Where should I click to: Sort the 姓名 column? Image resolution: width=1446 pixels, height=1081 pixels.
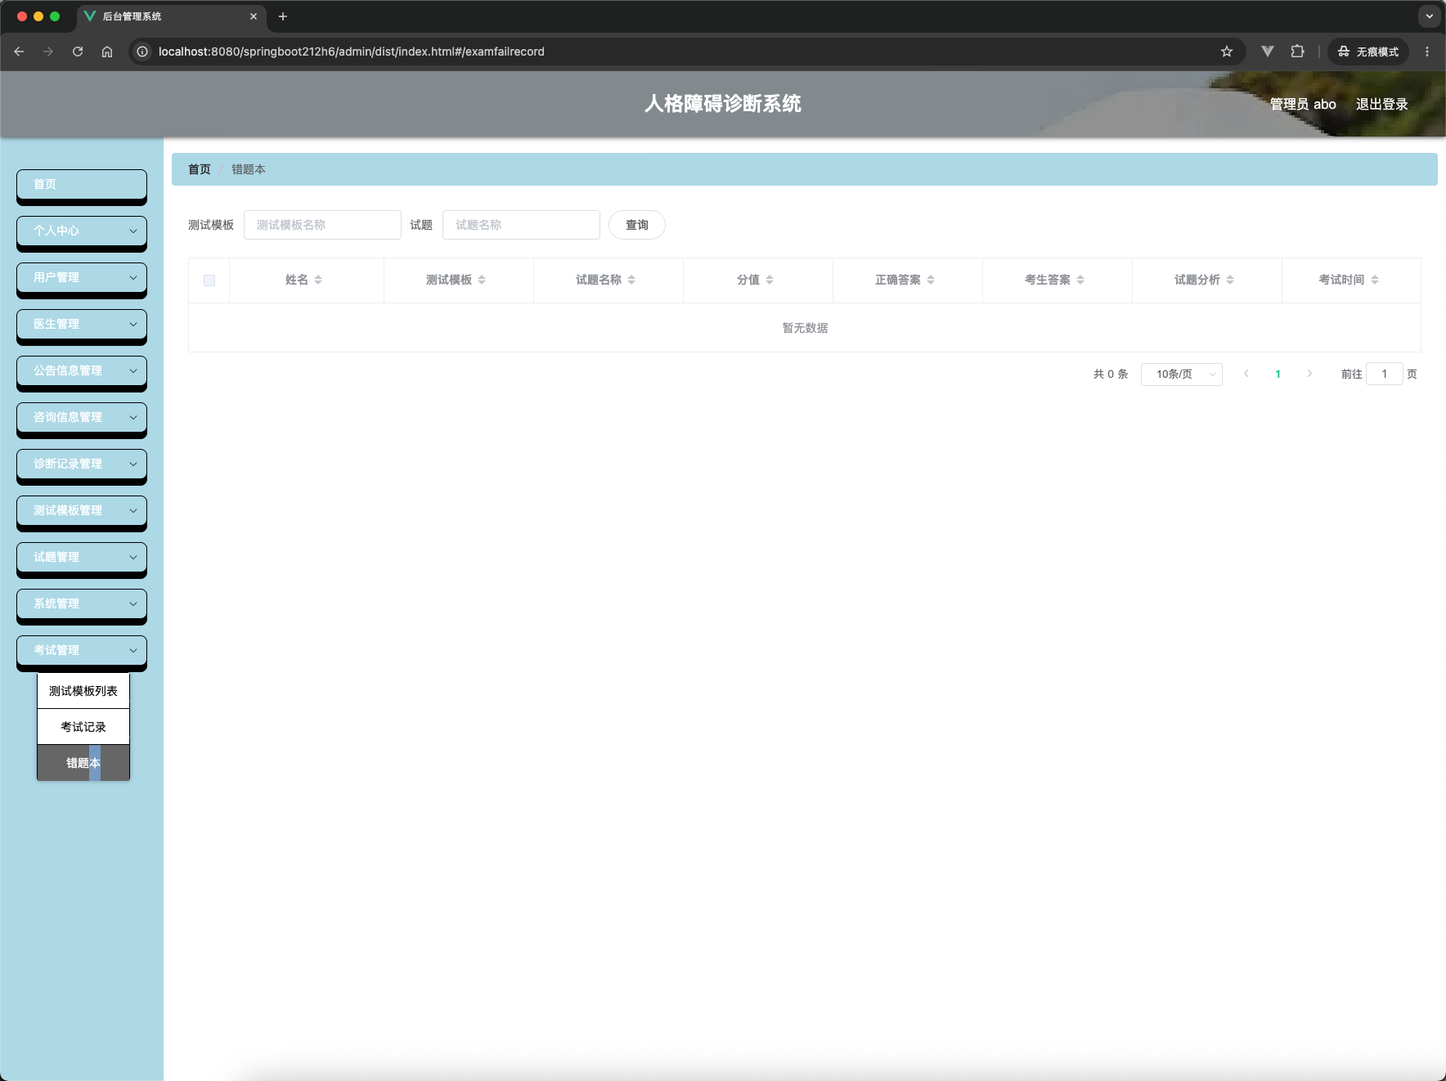pyautogui.click(x=318, y=280)
